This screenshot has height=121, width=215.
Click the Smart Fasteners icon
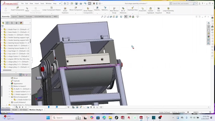pyautogui.click(x=65, y=9)
